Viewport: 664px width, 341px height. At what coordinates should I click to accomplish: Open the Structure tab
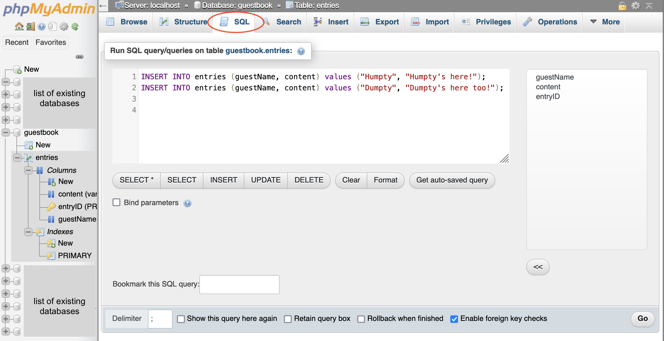coord(183,22)
